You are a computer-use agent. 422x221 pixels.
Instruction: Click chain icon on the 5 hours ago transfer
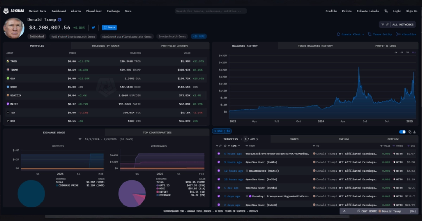tap(219, 154)
